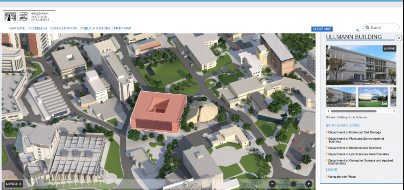404x190 pixels.
Task: Click the Navigate with Waze link
Action: (x=342, y=176)
